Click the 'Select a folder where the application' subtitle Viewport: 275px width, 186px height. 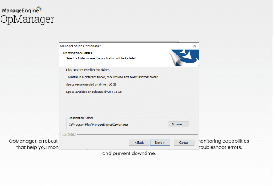[x=101, y=58]
